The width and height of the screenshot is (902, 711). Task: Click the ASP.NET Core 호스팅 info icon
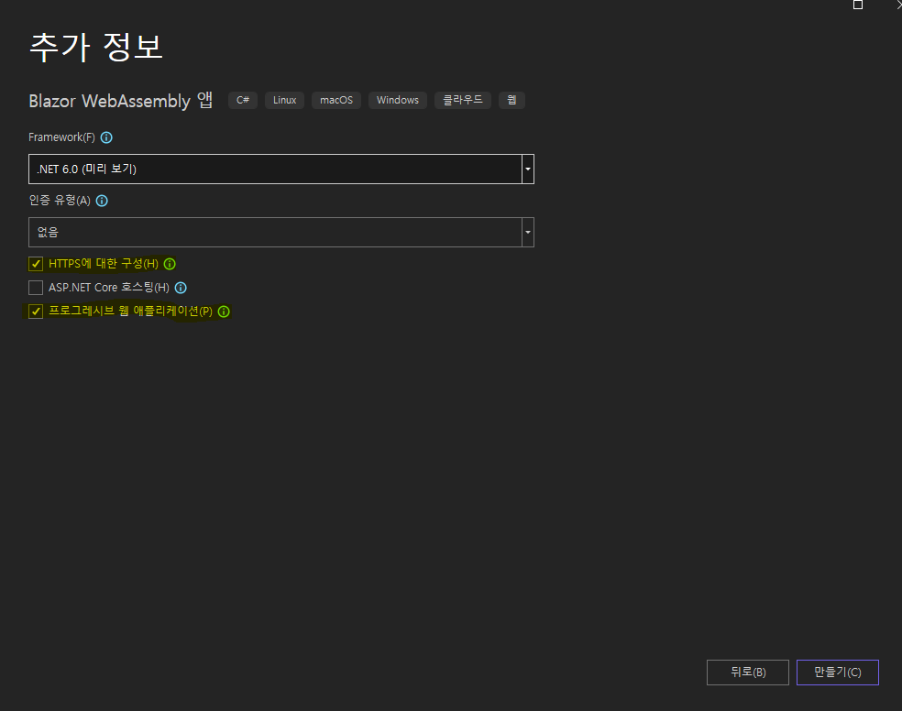pyautogui.click(x=181, y=288)
